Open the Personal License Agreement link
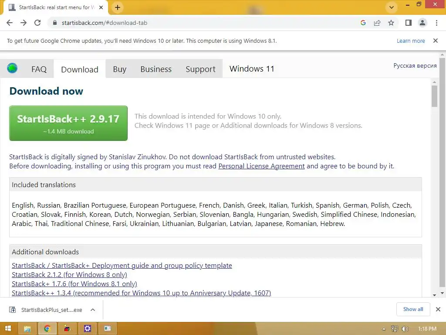The image size is (446, 335). pos(261,166)
